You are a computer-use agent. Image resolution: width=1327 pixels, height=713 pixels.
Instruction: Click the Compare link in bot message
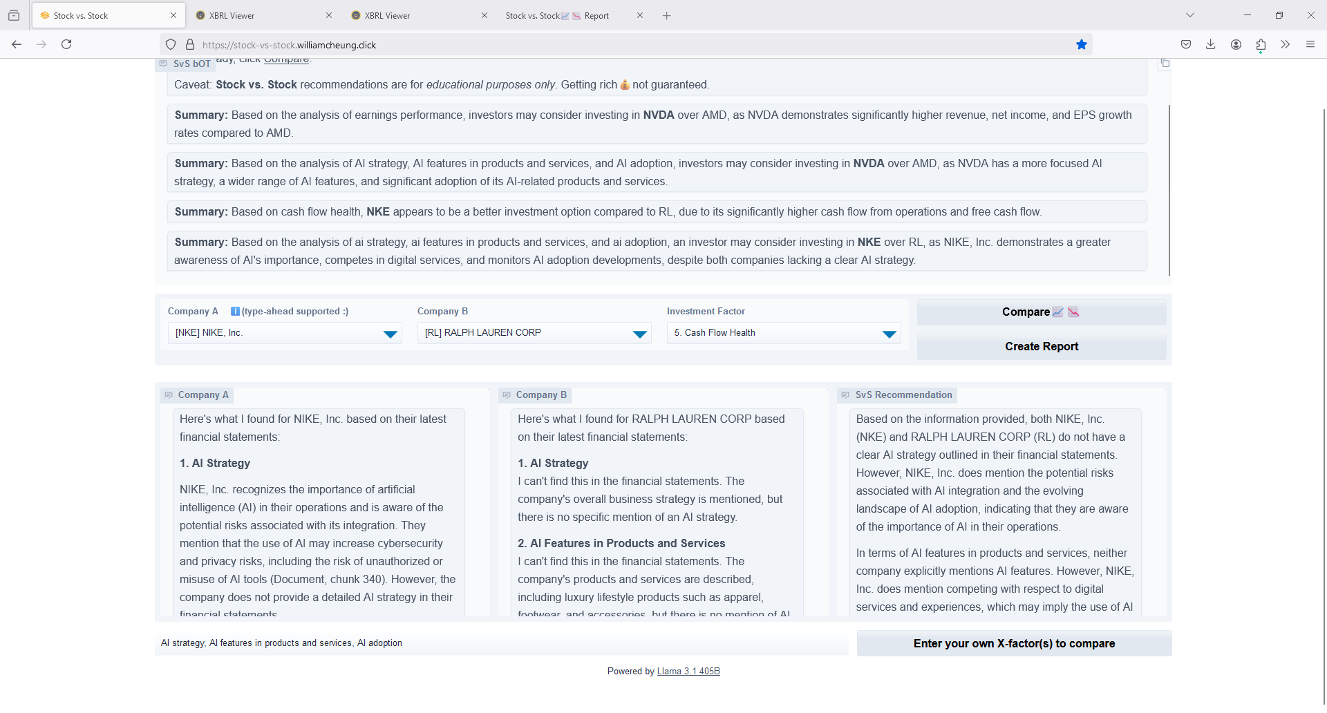coord(286,60)
